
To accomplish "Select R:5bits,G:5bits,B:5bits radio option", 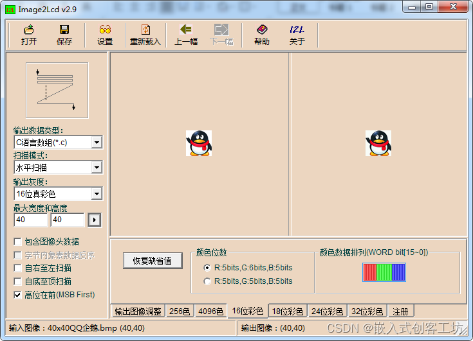I will click(x=207, y=281).
